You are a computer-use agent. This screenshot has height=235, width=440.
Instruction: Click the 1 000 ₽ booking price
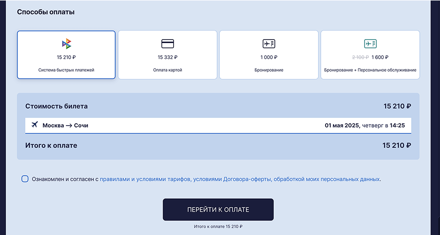tap(269, 57)
